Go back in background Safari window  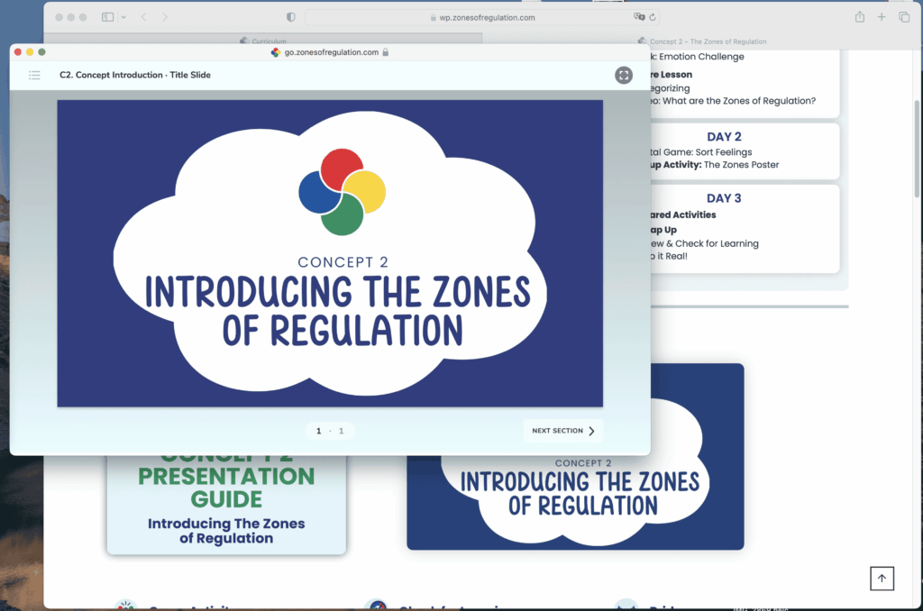[143, 17]
